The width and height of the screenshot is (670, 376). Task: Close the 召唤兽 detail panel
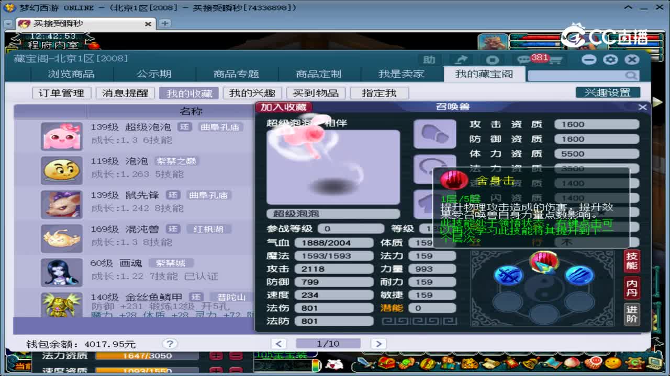point(642,107)
